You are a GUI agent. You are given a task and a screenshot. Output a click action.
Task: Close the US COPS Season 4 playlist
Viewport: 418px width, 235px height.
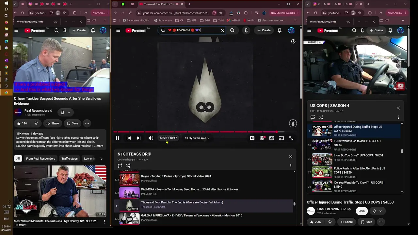click(x=398, y=108)
